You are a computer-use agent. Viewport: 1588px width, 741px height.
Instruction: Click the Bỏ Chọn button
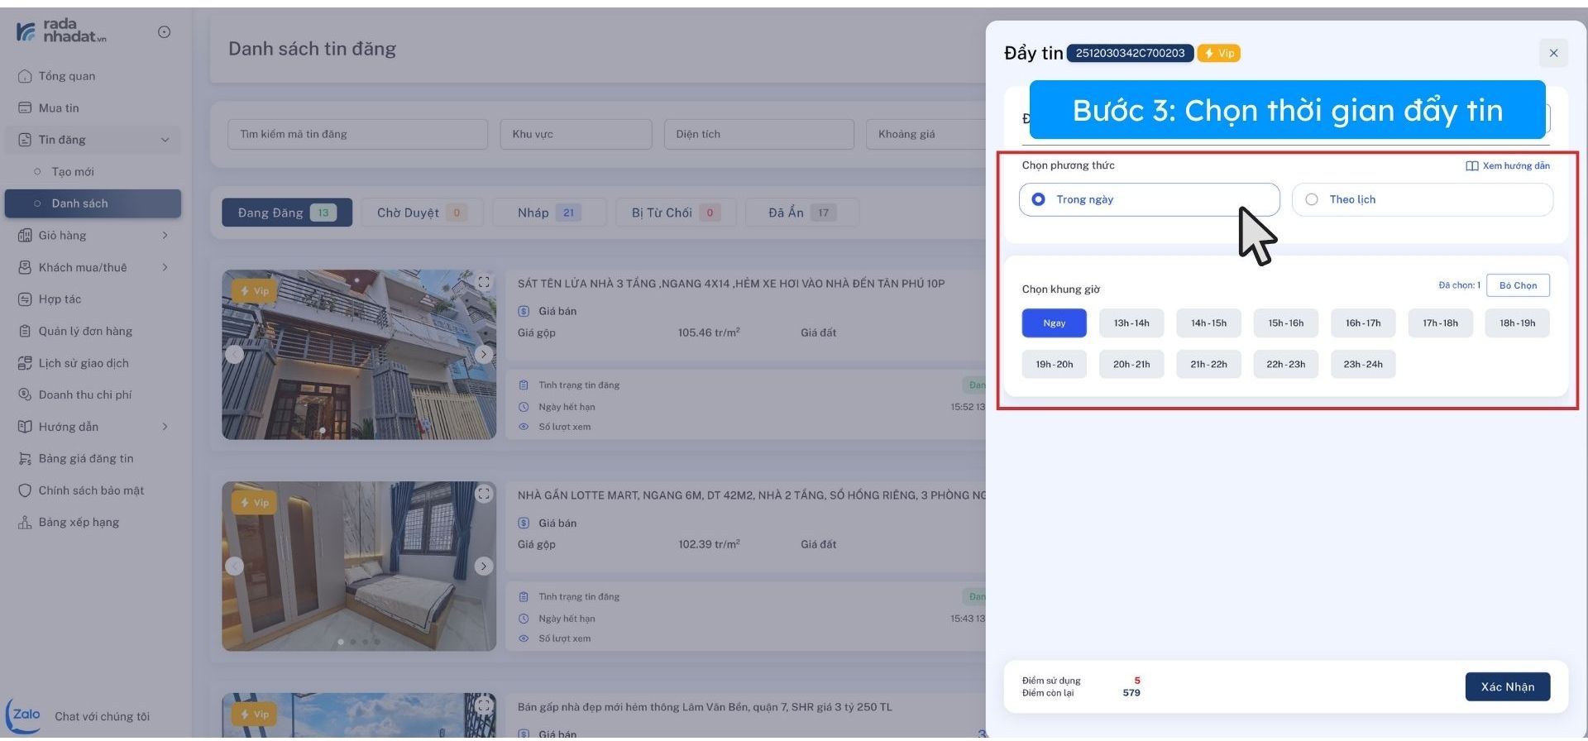click(1517, 285)
